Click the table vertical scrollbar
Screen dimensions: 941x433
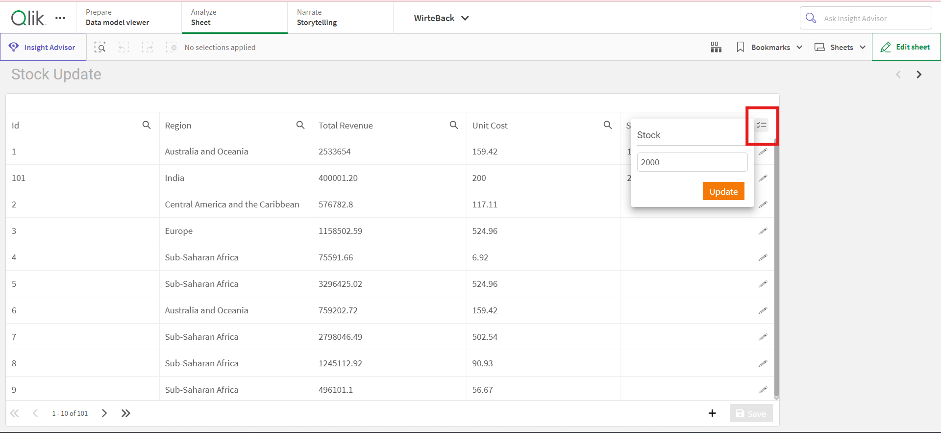[x=776, y=270]
